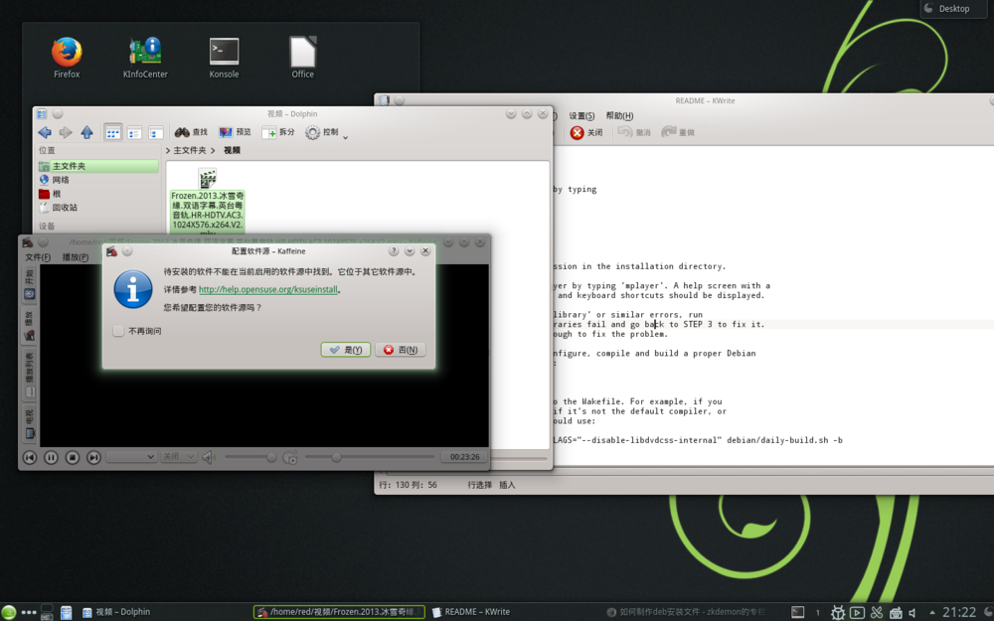The width and height of the screenshot is (994, 621).
Task: Expand breadcrumb arrow before 视频
Action: pos(214,150)
